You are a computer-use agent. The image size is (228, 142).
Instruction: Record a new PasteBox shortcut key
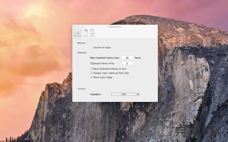(123, 94)
